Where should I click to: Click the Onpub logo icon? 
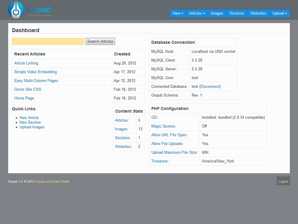16,10
